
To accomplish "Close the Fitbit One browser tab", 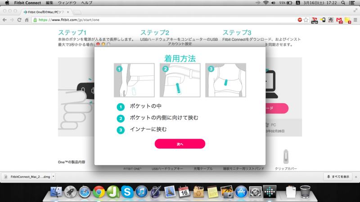I will (x=68, y=12).
